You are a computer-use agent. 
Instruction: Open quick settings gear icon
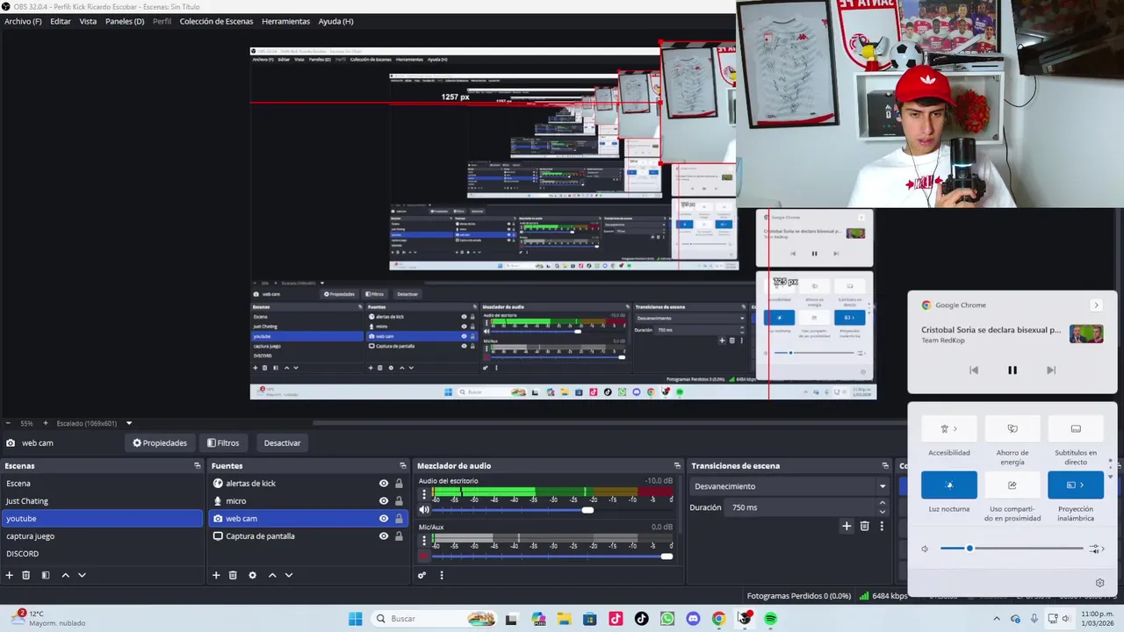pyautogui.click(x=1099, y=583)
